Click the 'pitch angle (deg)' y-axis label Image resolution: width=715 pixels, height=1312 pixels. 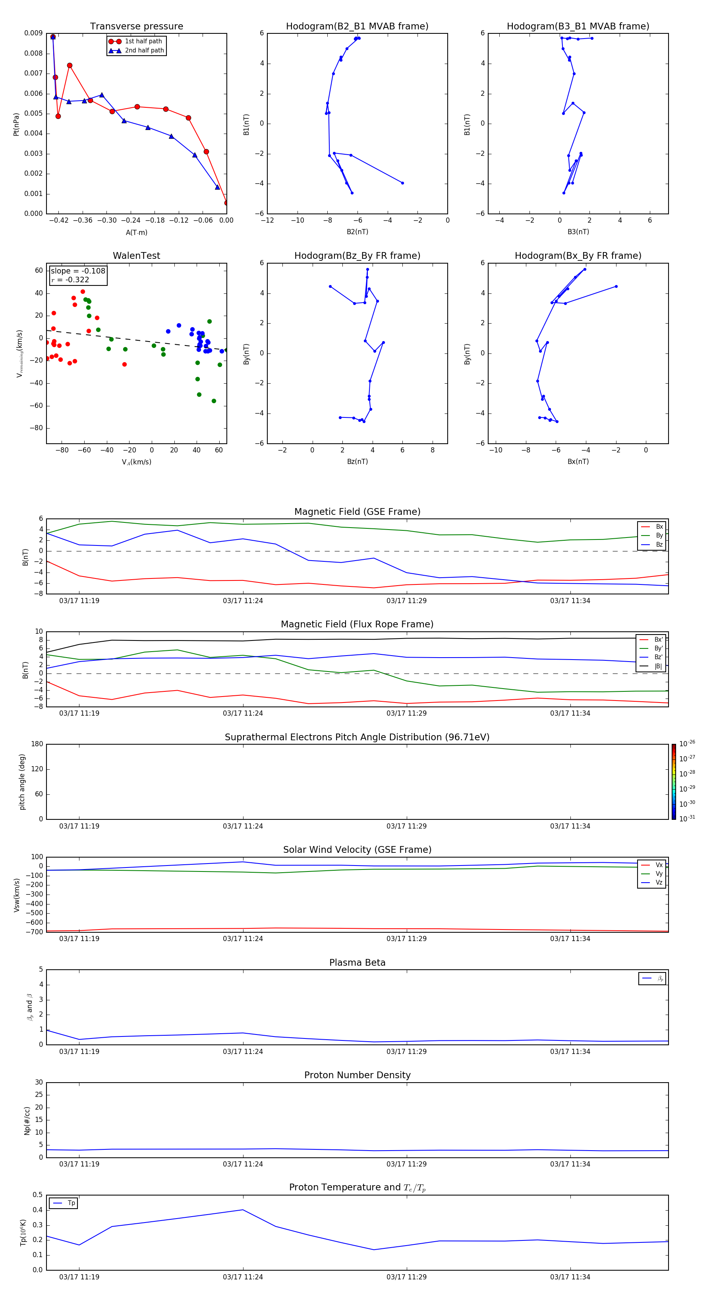[x=22, y=782]
